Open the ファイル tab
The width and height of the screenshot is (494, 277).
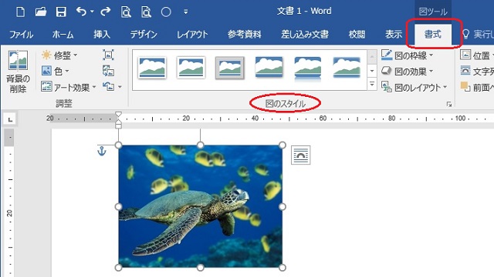tap(21, 34)
